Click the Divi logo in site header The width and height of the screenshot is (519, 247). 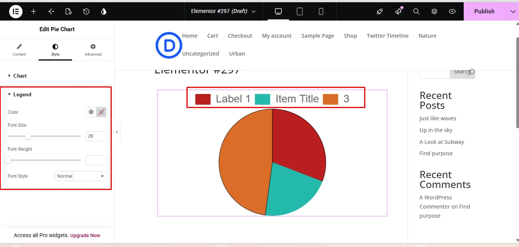[169, 45]
